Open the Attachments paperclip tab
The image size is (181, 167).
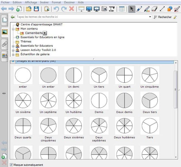click(x=4, y=44)
